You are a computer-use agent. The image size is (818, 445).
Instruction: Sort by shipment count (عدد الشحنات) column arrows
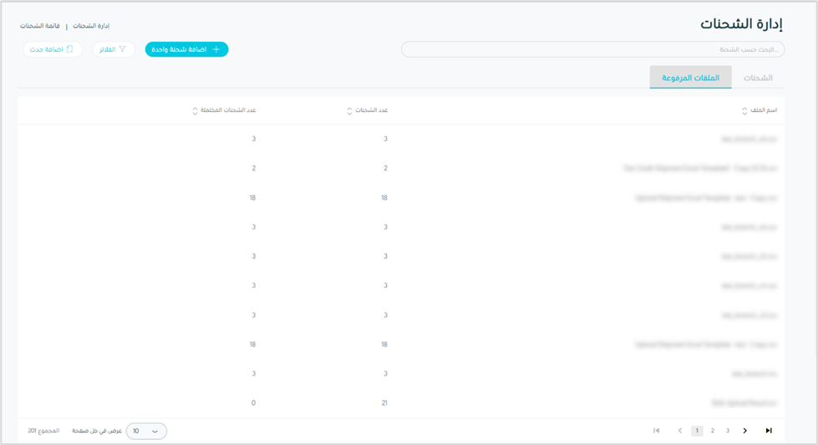pyautogui.click(x=349, y=111)
